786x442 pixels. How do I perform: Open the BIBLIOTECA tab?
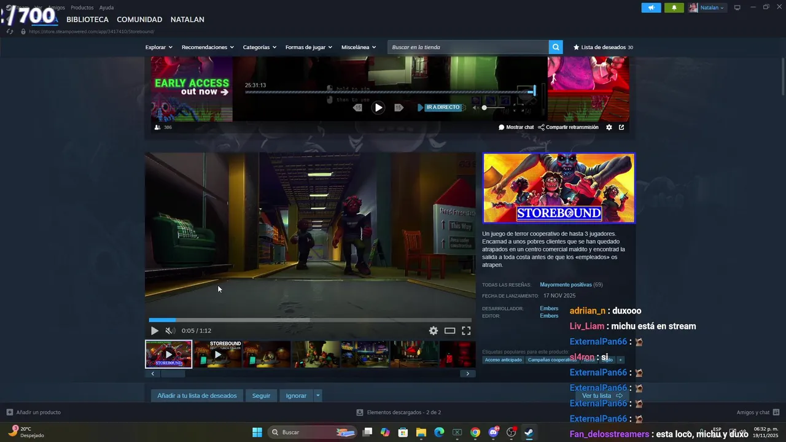point(87,20)
